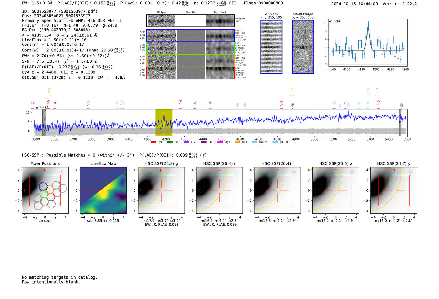439x299 pixels.
Task: Click the 'Obs: 20240305v021_5001553977' line
Action: (56, 16)
